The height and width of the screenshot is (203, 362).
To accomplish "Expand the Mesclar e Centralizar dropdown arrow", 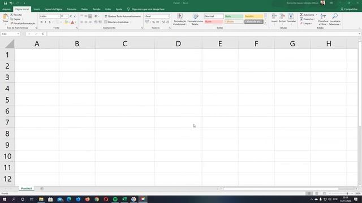I will (x=131, y=22).
